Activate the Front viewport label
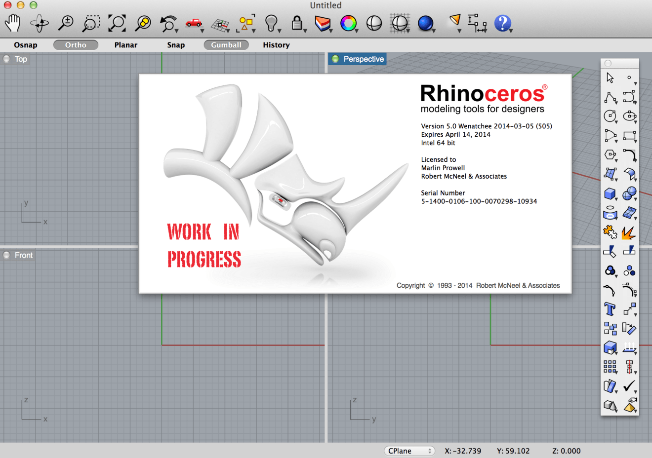Image resolution: width=652 pixels, height=458 pixels. pos(24,255)
